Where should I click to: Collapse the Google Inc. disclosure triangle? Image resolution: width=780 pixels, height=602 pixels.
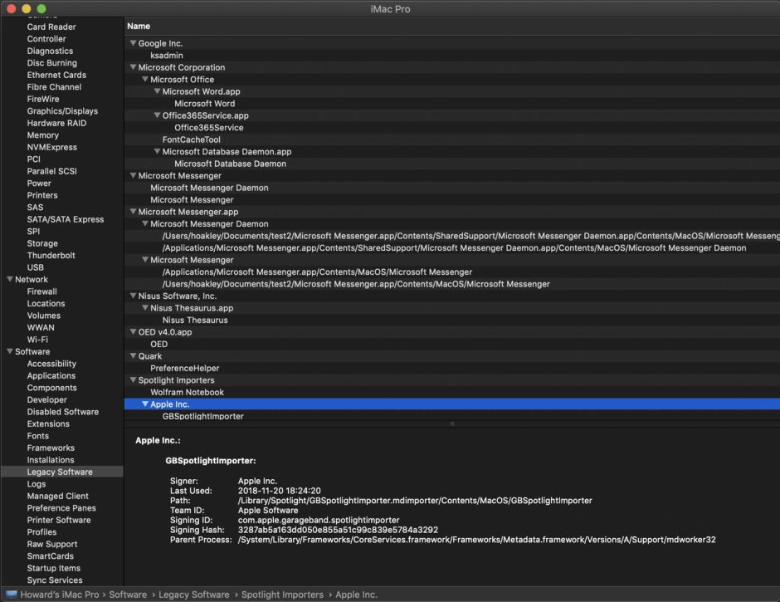coord(133,43)
